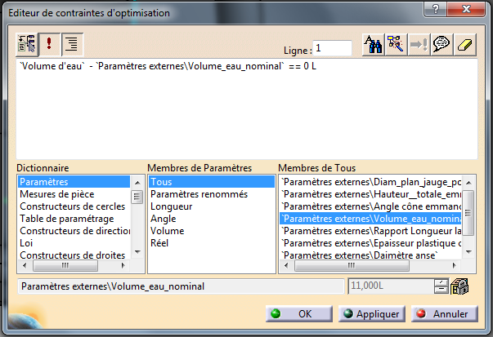Click the Appliquer button
The width and height of the screenshot is (493, 337).
point(372,314)
